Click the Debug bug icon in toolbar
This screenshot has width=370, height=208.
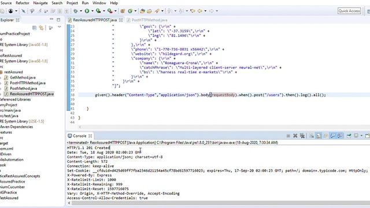(76, 11)
